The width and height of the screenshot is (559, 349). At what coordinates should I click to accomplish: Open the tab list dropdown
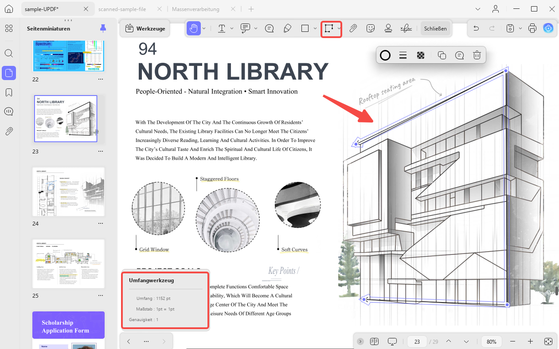pos(478,9)
